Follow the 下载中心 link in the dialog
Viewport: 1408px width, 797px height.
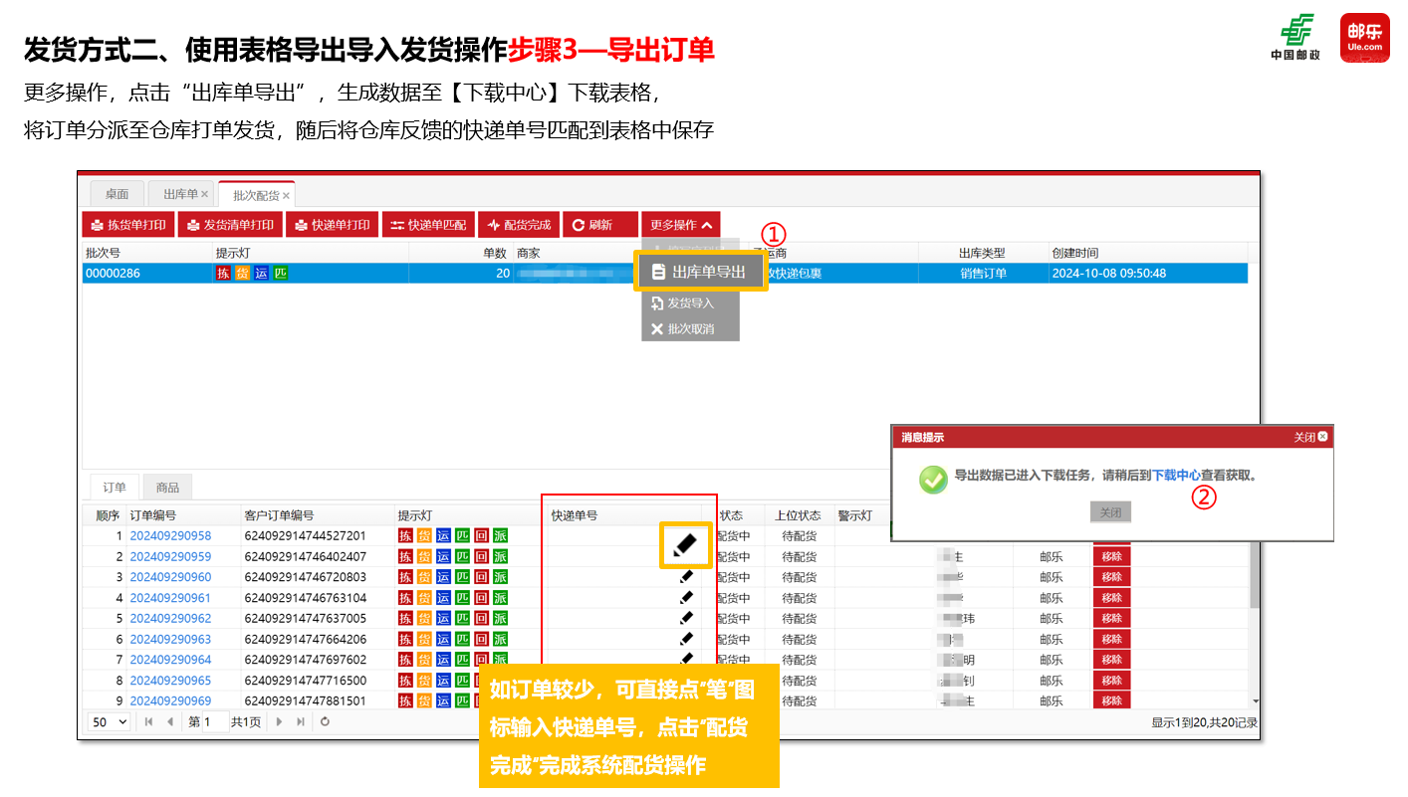point(1176,476)
